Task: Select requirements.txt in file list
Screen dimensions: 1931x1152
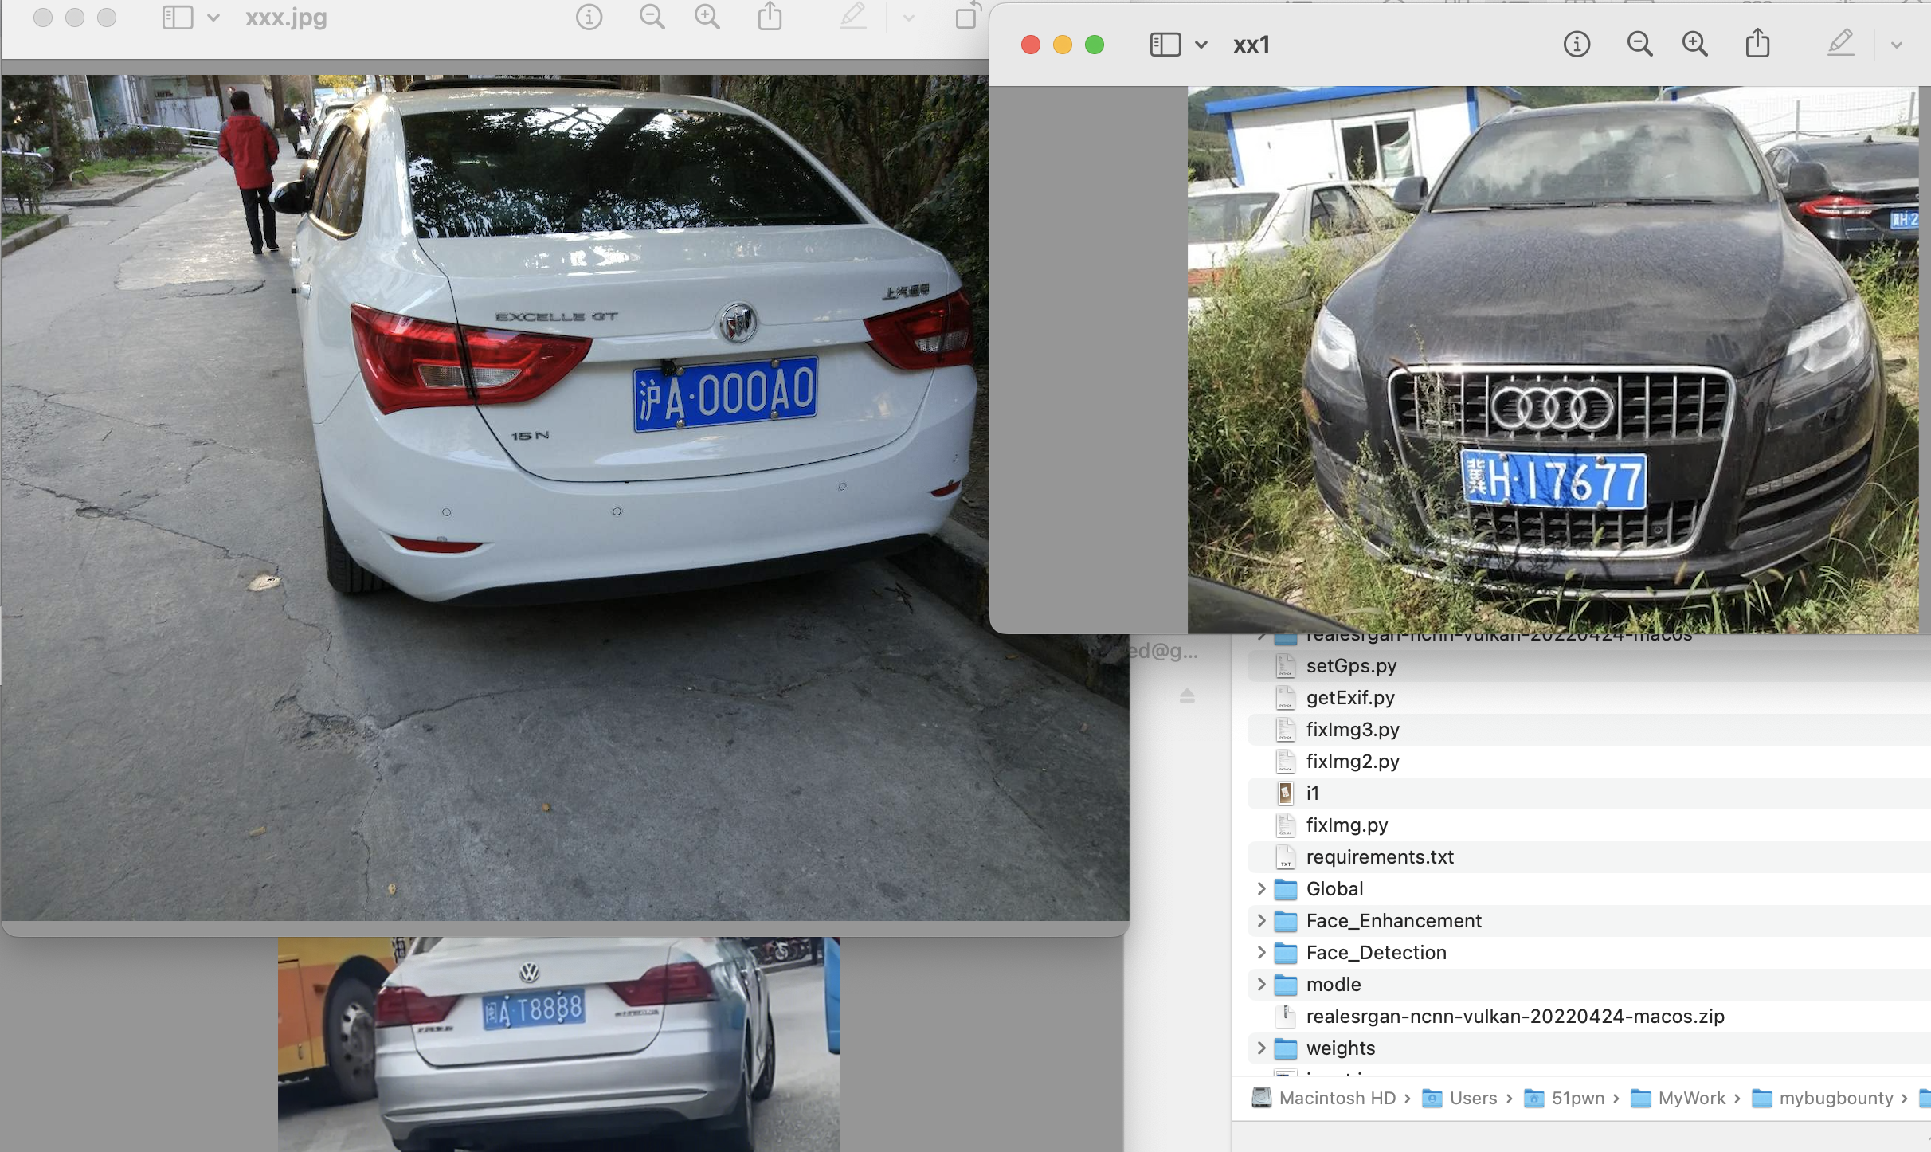Action: tap(1380, 856)
